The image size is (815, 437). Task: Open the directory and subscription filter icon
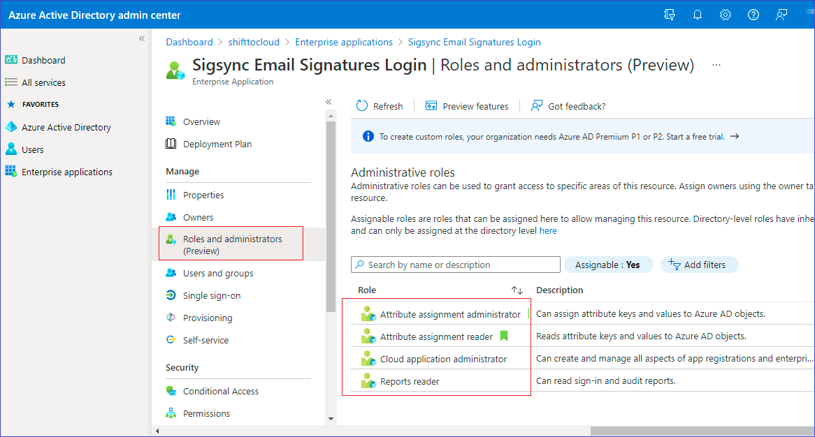pyautogui.click(x=670, y=15)
